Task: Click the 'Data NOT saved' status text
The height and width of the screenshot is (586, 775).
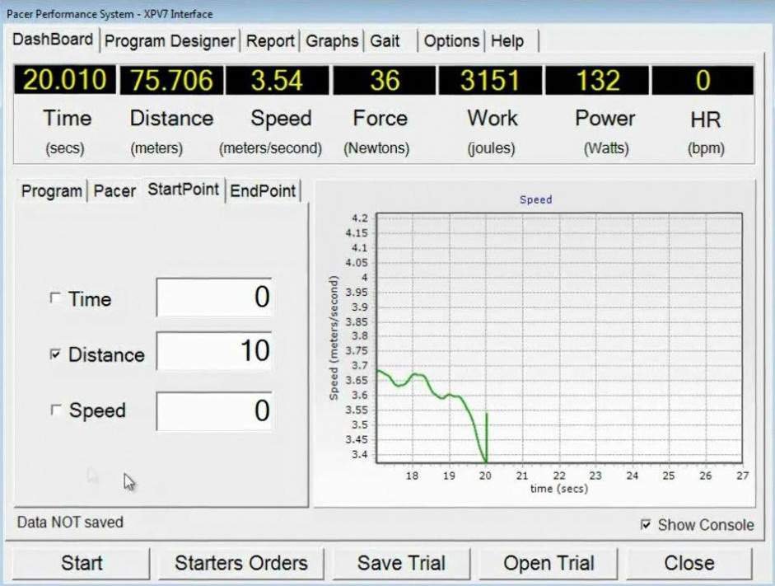Action: [70, 523]
